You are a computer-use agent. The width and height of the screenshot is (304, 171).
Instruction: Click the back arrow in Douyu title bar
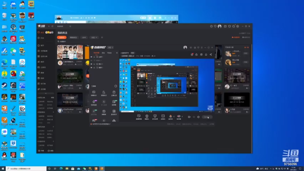49,26
